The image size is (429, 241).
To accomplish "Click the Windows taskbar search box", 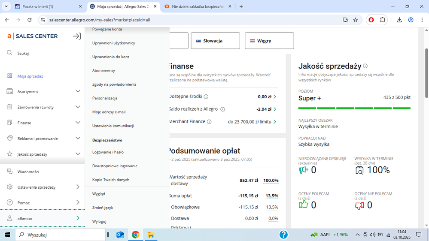I will [x=60, y=235].
